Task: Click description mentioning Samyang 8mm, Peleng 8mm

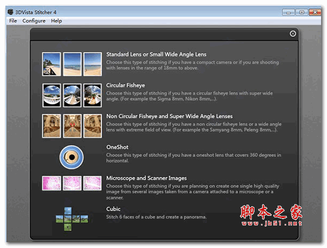Action: [194, 127]
